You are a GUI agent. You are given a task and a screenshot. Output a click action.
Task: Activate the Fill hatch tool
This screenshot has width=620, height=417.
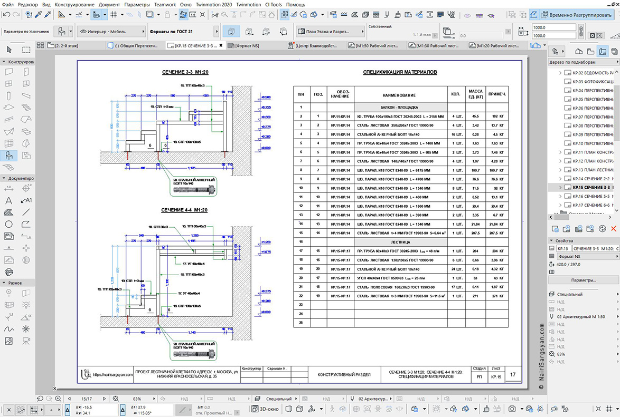coord(8,212)
